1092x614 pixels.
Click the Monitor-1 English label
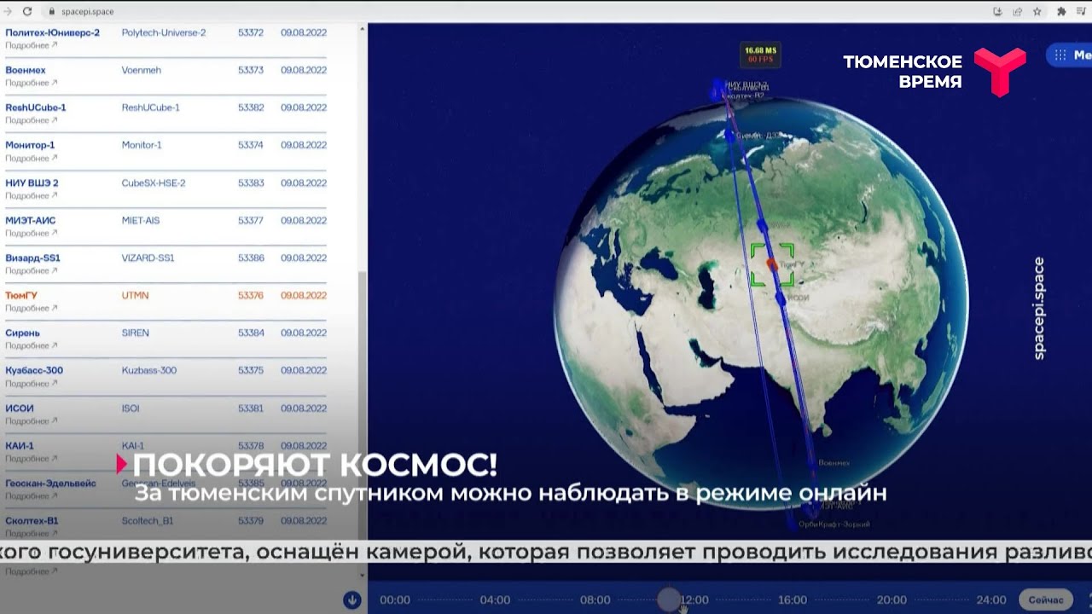point(142,145)
